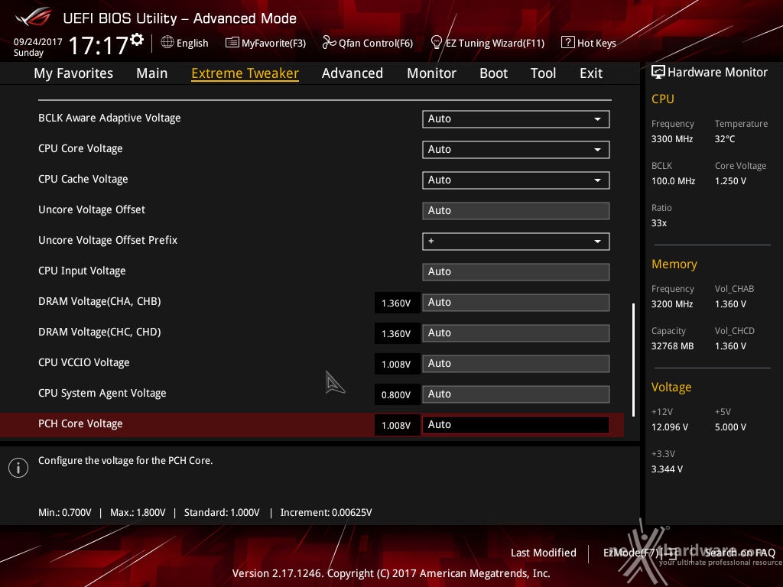Click the Hardware Monitor screen icon
Screen dimensions: 783x587
(658, 73)
